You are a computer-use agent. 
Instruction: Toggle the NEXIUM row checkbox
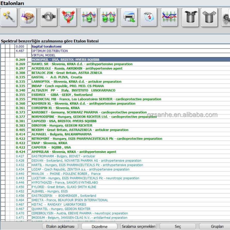click(x=29, y=130)
